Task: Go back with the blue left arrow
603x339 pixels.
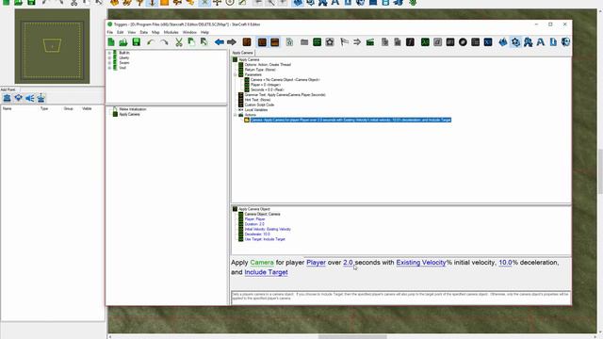Action: pyautogui.click(x=220, y=42)
